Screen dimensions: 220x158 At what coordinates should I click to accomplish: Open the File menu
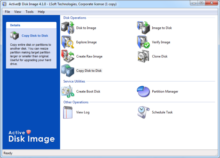7,12
